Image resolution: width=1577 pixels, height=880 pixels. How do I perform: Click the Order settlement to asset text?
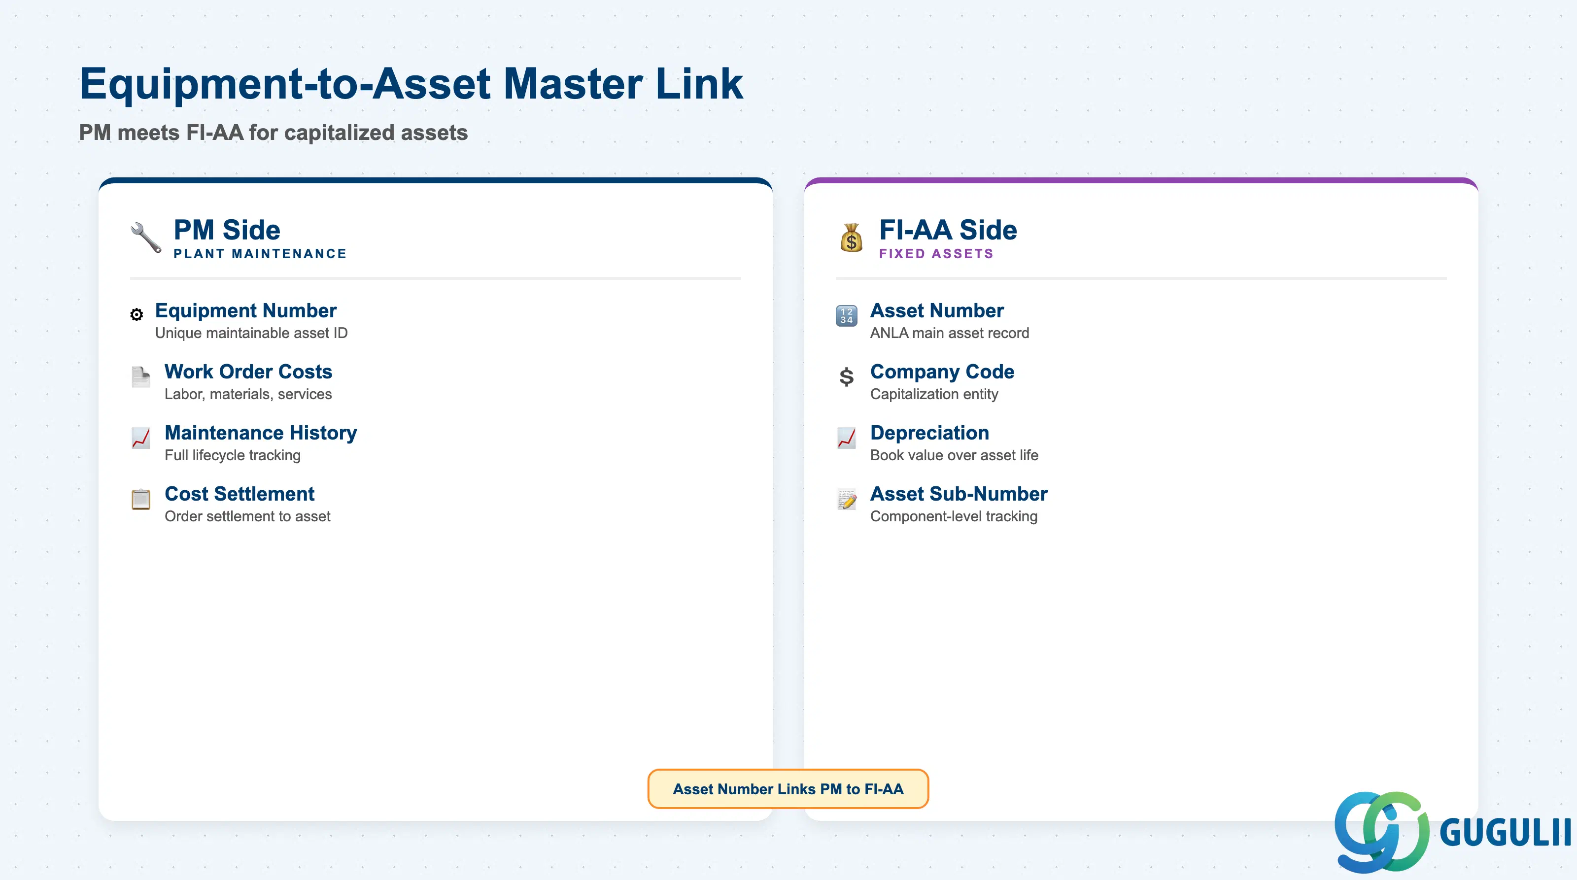(247, 516)
